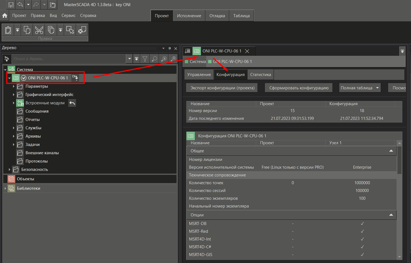This screenshot has width=411, height=263.
Task: Switch to the Таблица ribbon tab
Action: click(x=241, y=16)
